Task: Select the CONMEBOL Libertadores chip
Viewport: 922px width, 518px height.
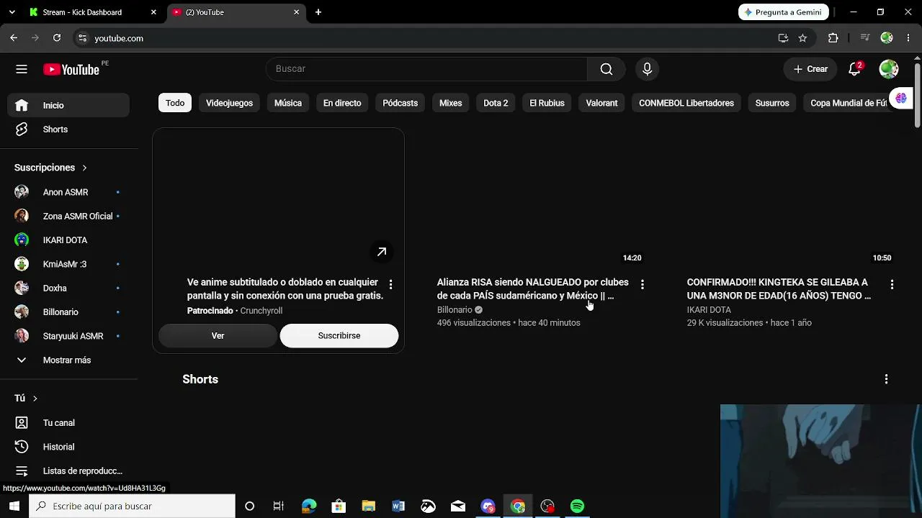Action: click(x=686, y=103)
